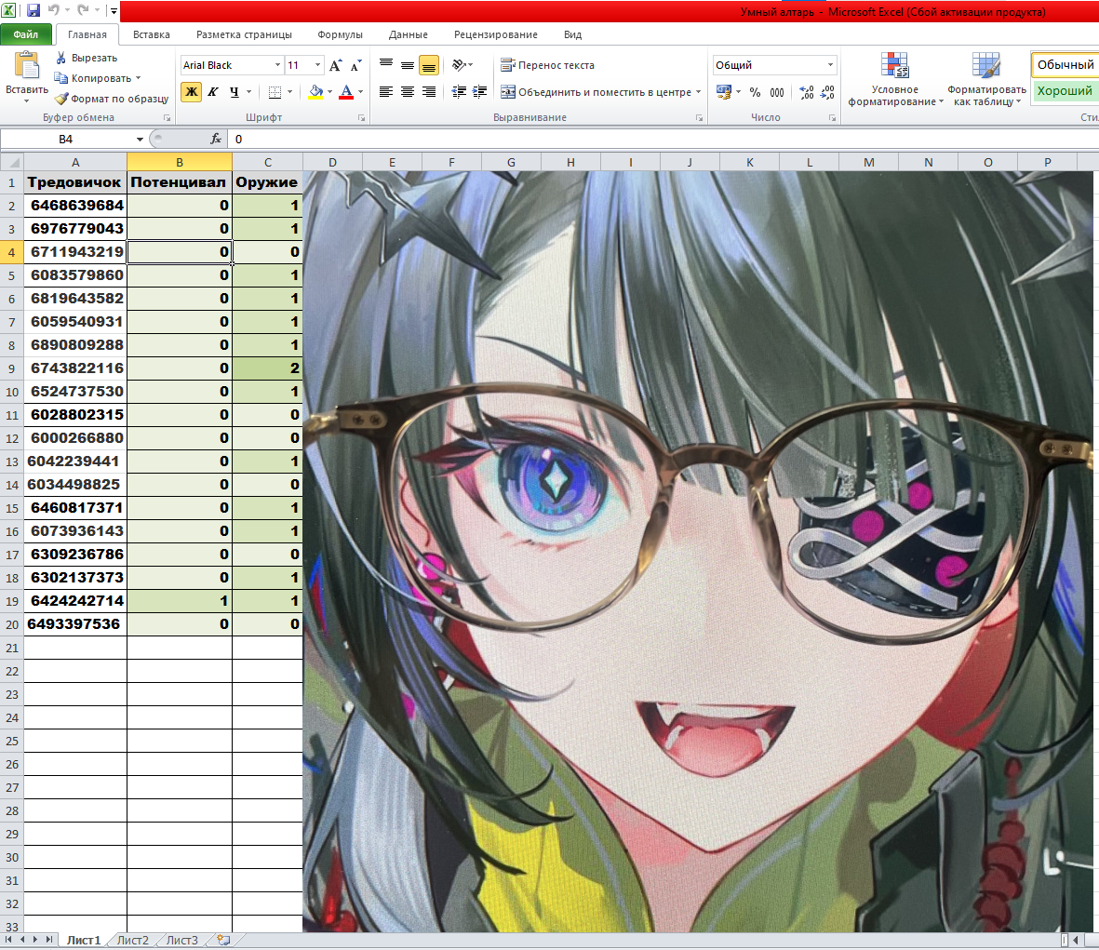Screen dimensions: 1099x950
Task: Decrease decimal places
Action: (828, 92)
